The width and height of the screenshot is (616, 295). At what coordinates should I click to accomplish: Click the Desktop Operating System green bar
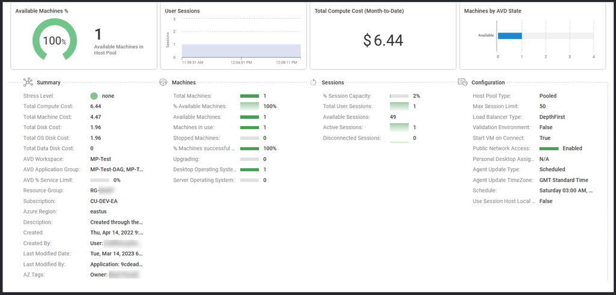tap(250, 169)
